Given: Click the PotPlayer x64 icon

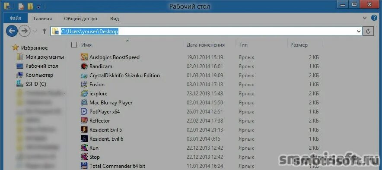Looking at the screenshot, I should tap(84, 112).
